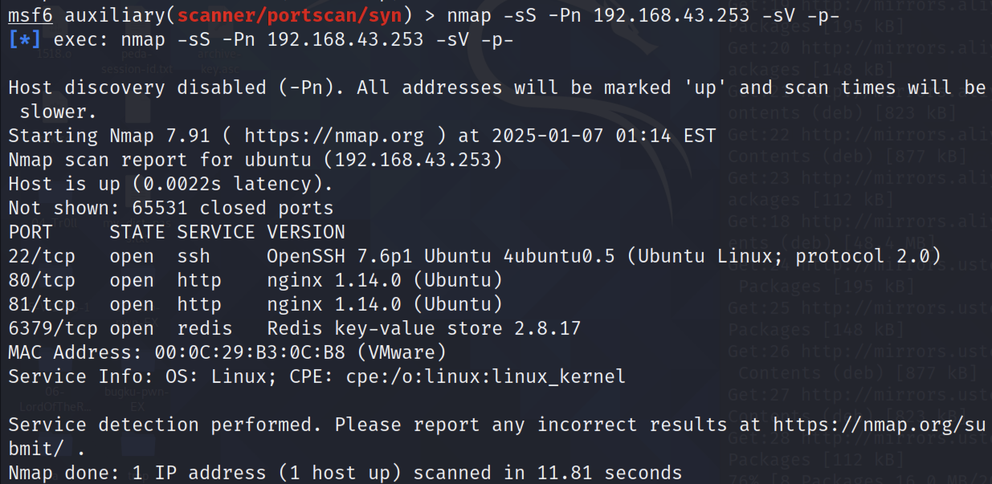Click the underlined msf6 prompt text
This screenshot has height=484, width=992.
[31, 16]
